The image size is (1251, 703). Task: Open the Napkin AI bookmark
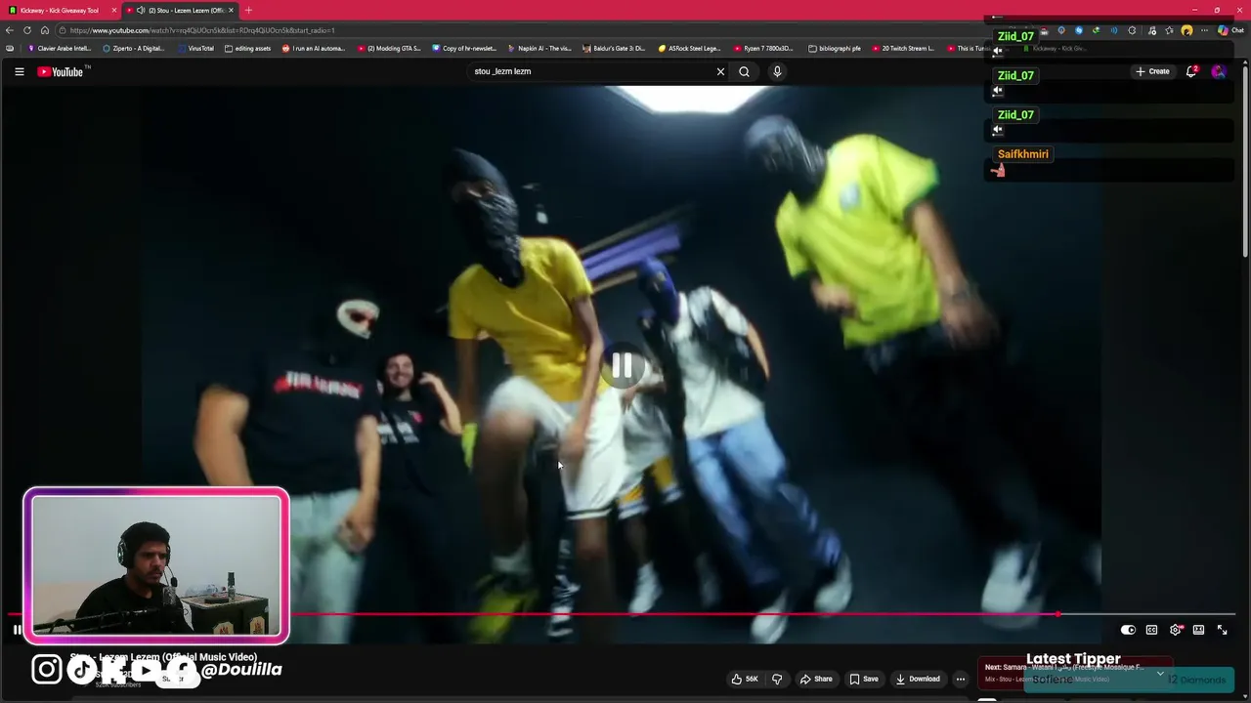pos(539,48)
